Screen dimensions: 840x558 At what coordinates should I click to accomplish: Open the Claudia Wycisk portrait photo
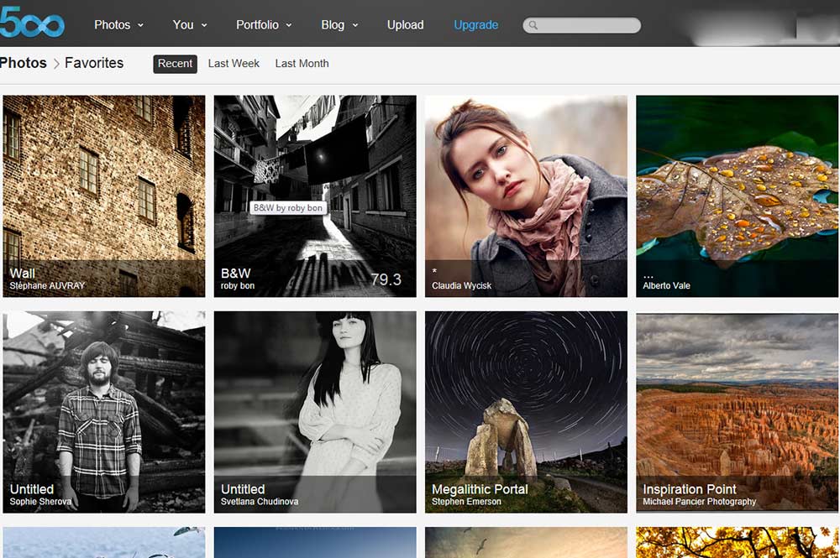(526, 196)
